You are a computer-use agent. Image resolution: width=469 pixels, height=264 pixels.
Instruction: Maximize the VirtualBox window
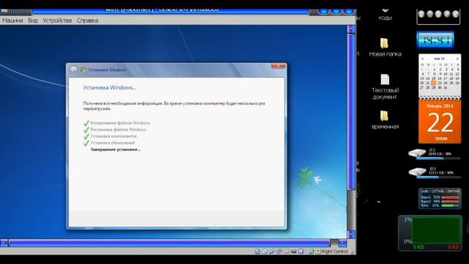tap(336, 12)
